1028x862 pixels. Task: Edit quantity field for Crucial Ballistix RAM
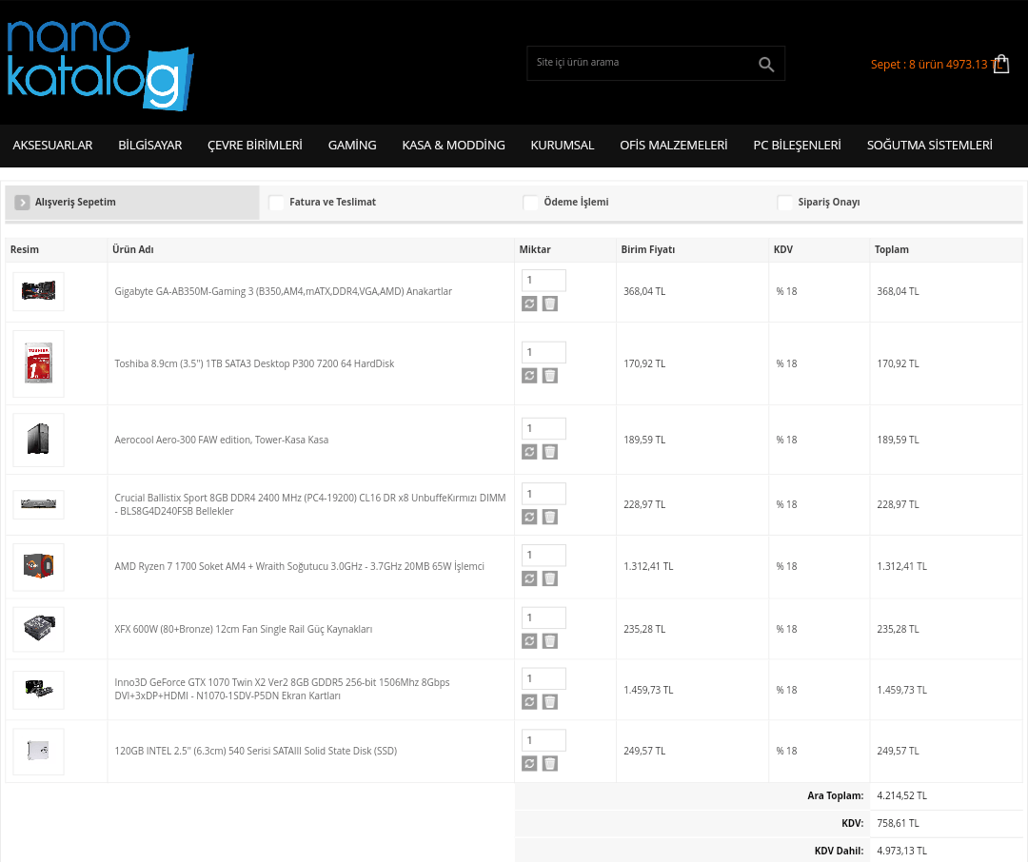[x=544, y=494]
